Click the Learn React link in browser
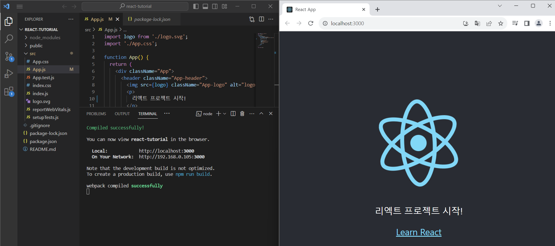The image size is (555, 246). pyautogui.click(x=419, y=232)
